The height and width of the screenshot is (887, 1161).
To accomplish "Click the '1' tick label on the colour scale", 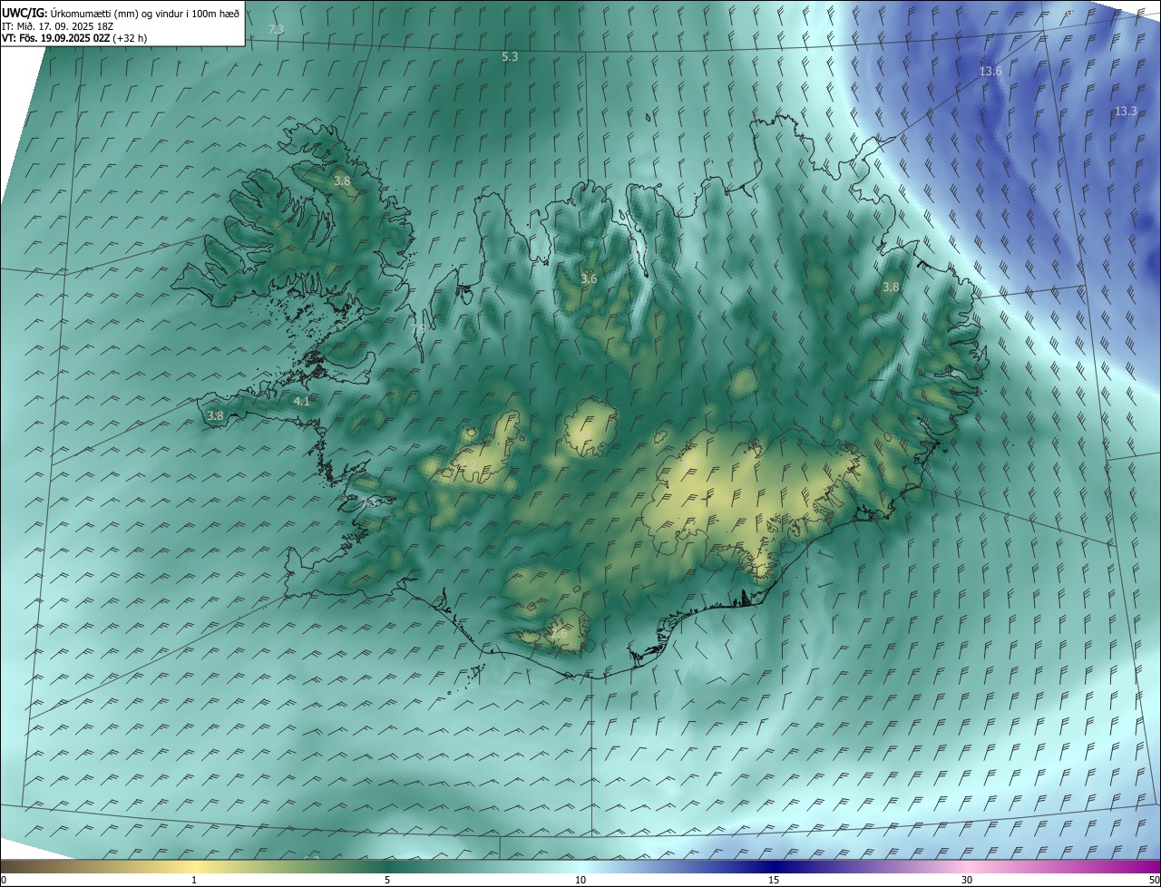I will 194,881.
